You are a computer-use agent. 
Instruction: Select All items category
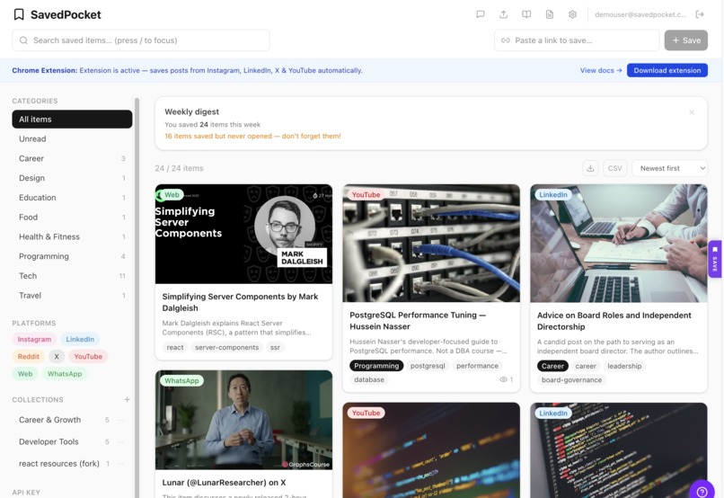coord(72,120)
